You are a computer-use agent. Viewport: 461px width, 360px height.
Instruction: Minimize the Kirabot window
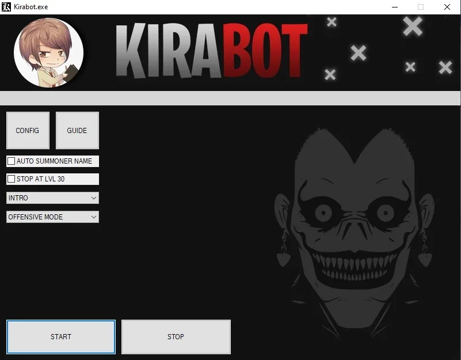coord(395,7)
